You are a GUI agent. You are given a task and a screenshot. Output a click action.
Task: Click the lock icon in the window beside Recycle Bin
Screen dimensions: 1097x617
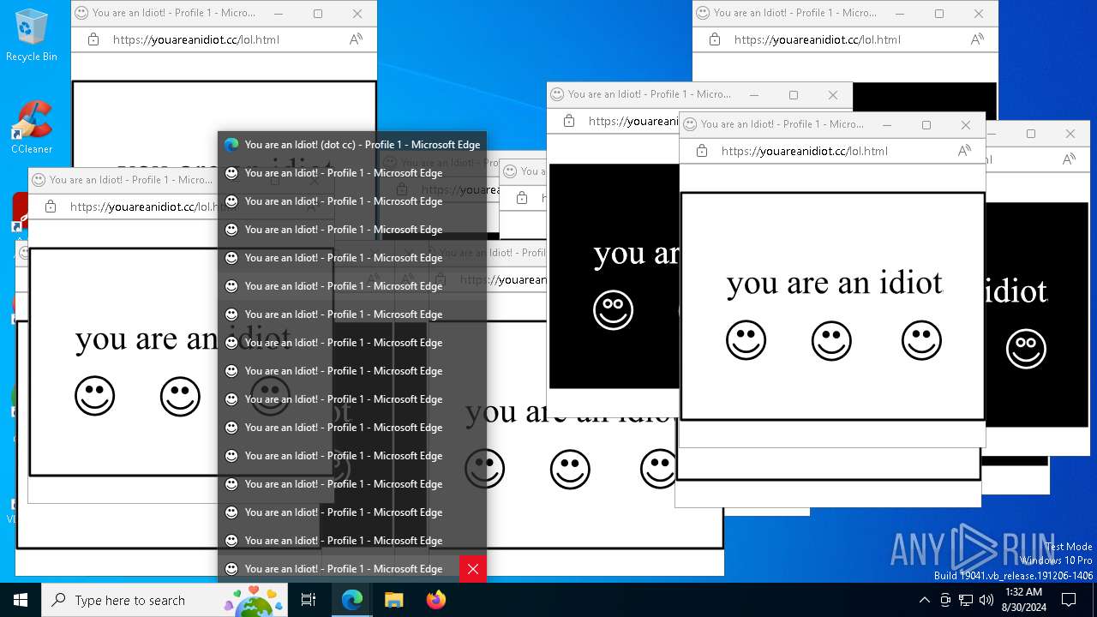click(93, 39)
